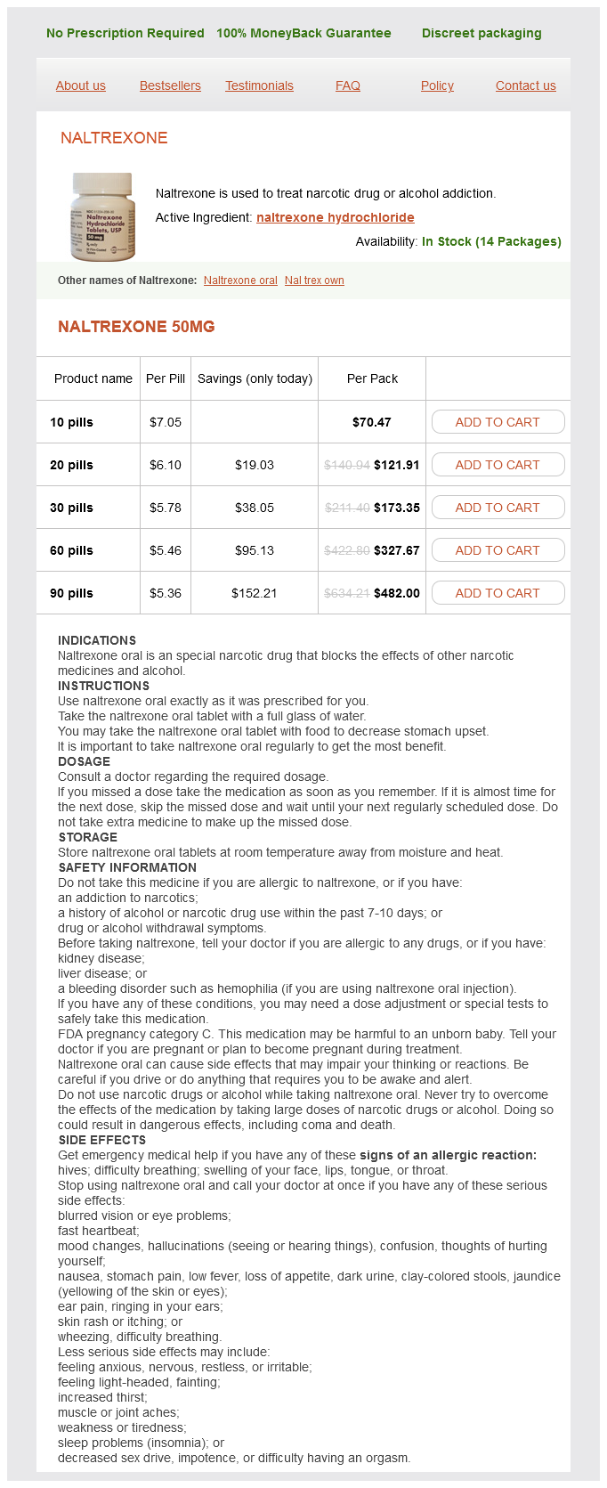Open the FAQ page

coord(348,85)
